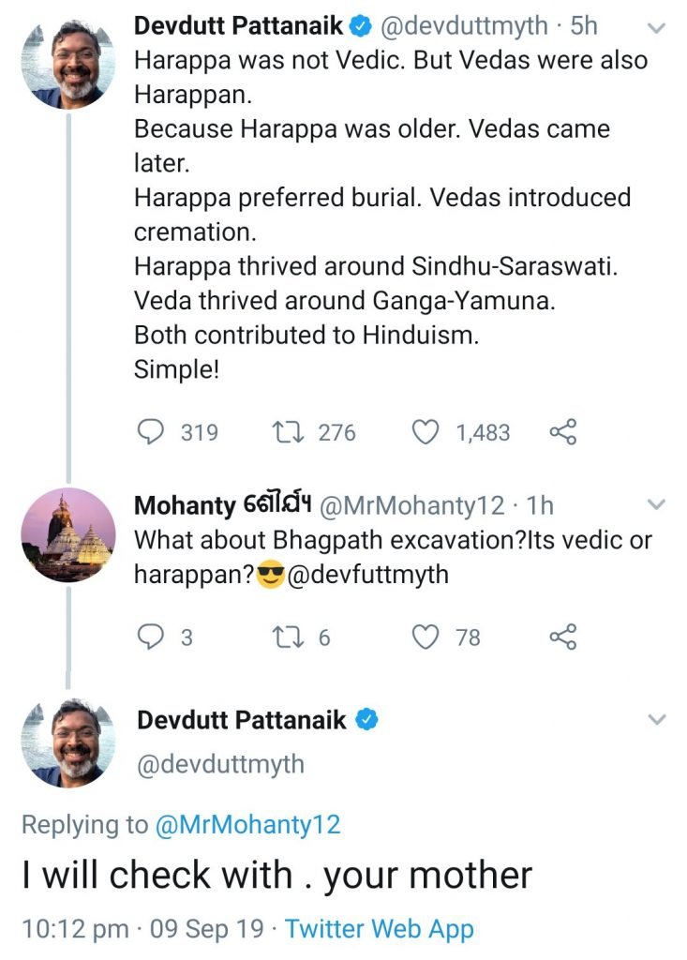Click the @devduttmyth handle under the final reply
The width and height of the screenshot is (687, 960).
coord(221,764)
